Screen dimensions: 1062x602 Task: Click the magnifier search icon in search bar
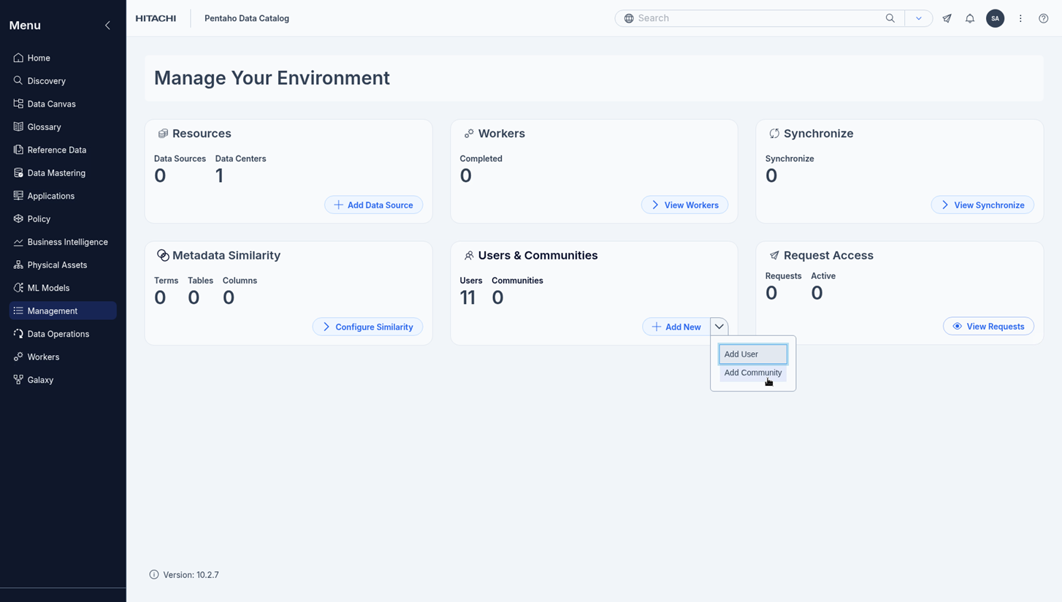click(890, 18)
